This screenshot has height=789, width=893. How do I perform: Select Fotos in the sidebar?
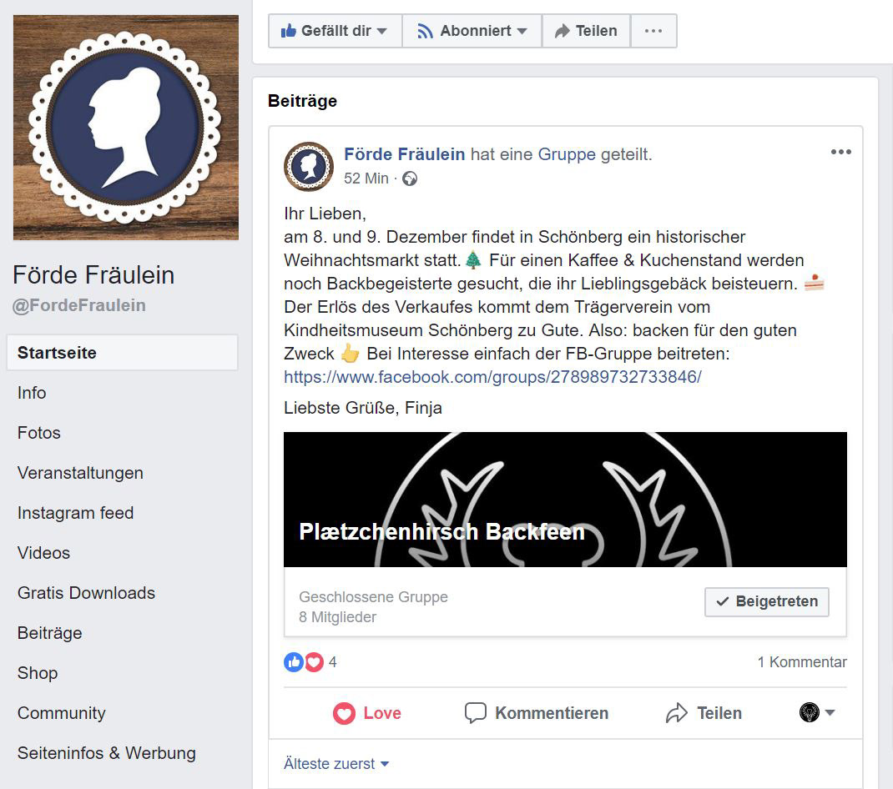tap(38, 433)
